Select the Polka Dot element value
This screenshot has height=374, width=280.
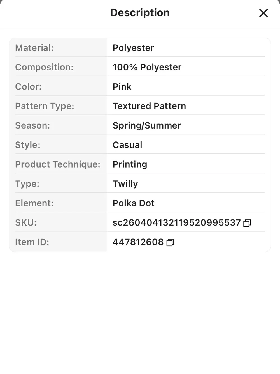pyautogui.click(x=134, y=203)
